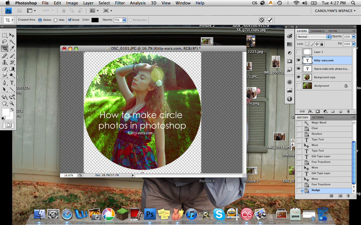Select the Hide radio button for cropped area
Screen dimensions: 361x225
pyautogui.click(x=56, y=20)
